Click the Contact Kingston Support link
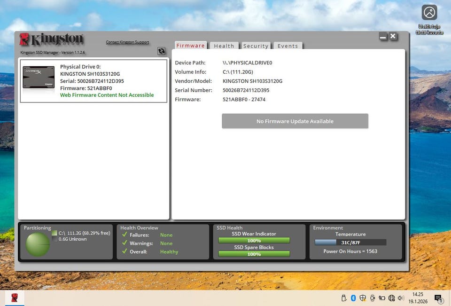 127,42
